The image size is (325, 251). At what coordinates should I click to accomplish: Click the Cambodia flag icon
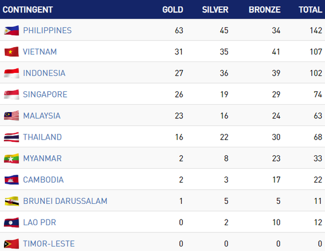[x=12, y=180]
